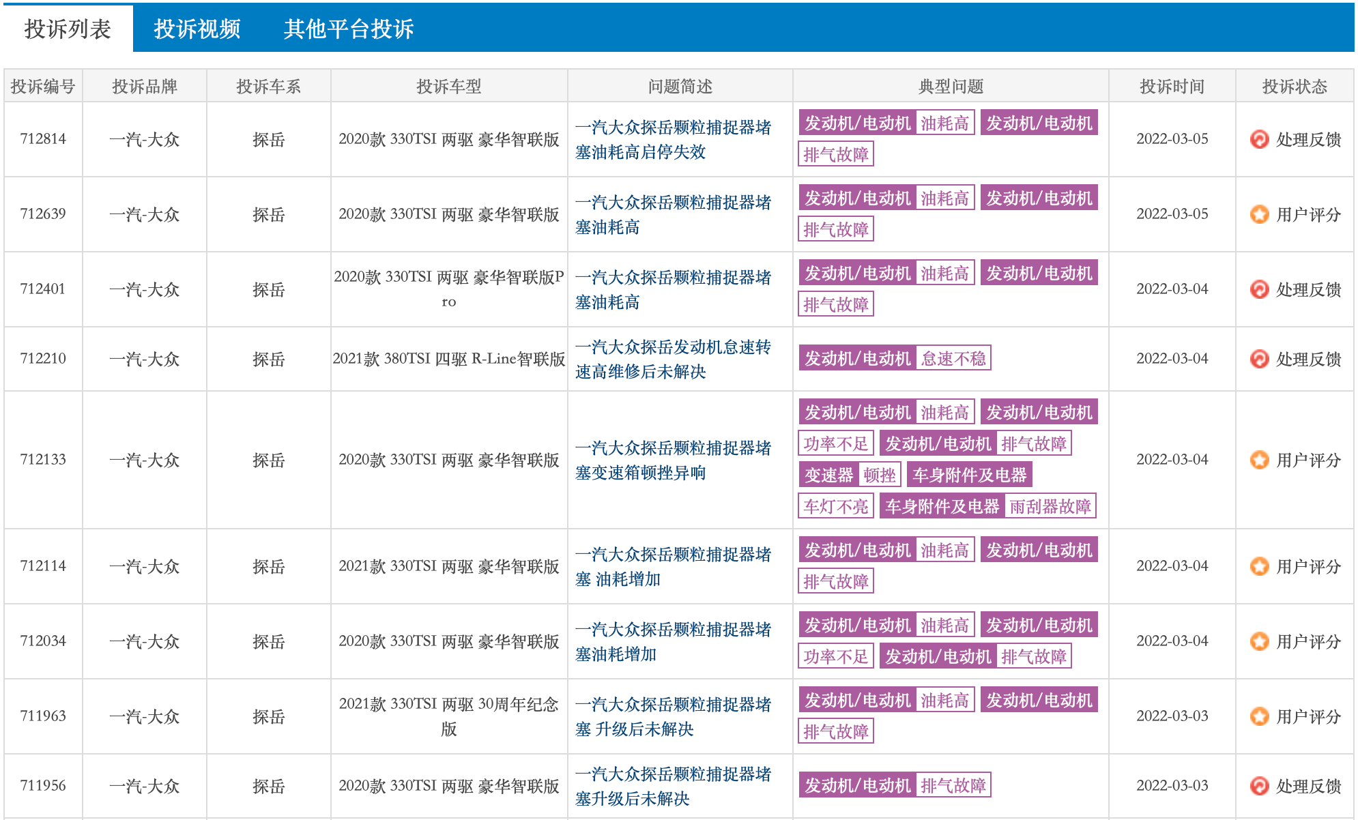Click the 变速器 tag in row 712133
The image size is (1358, 820).
[x=829, y=475]
